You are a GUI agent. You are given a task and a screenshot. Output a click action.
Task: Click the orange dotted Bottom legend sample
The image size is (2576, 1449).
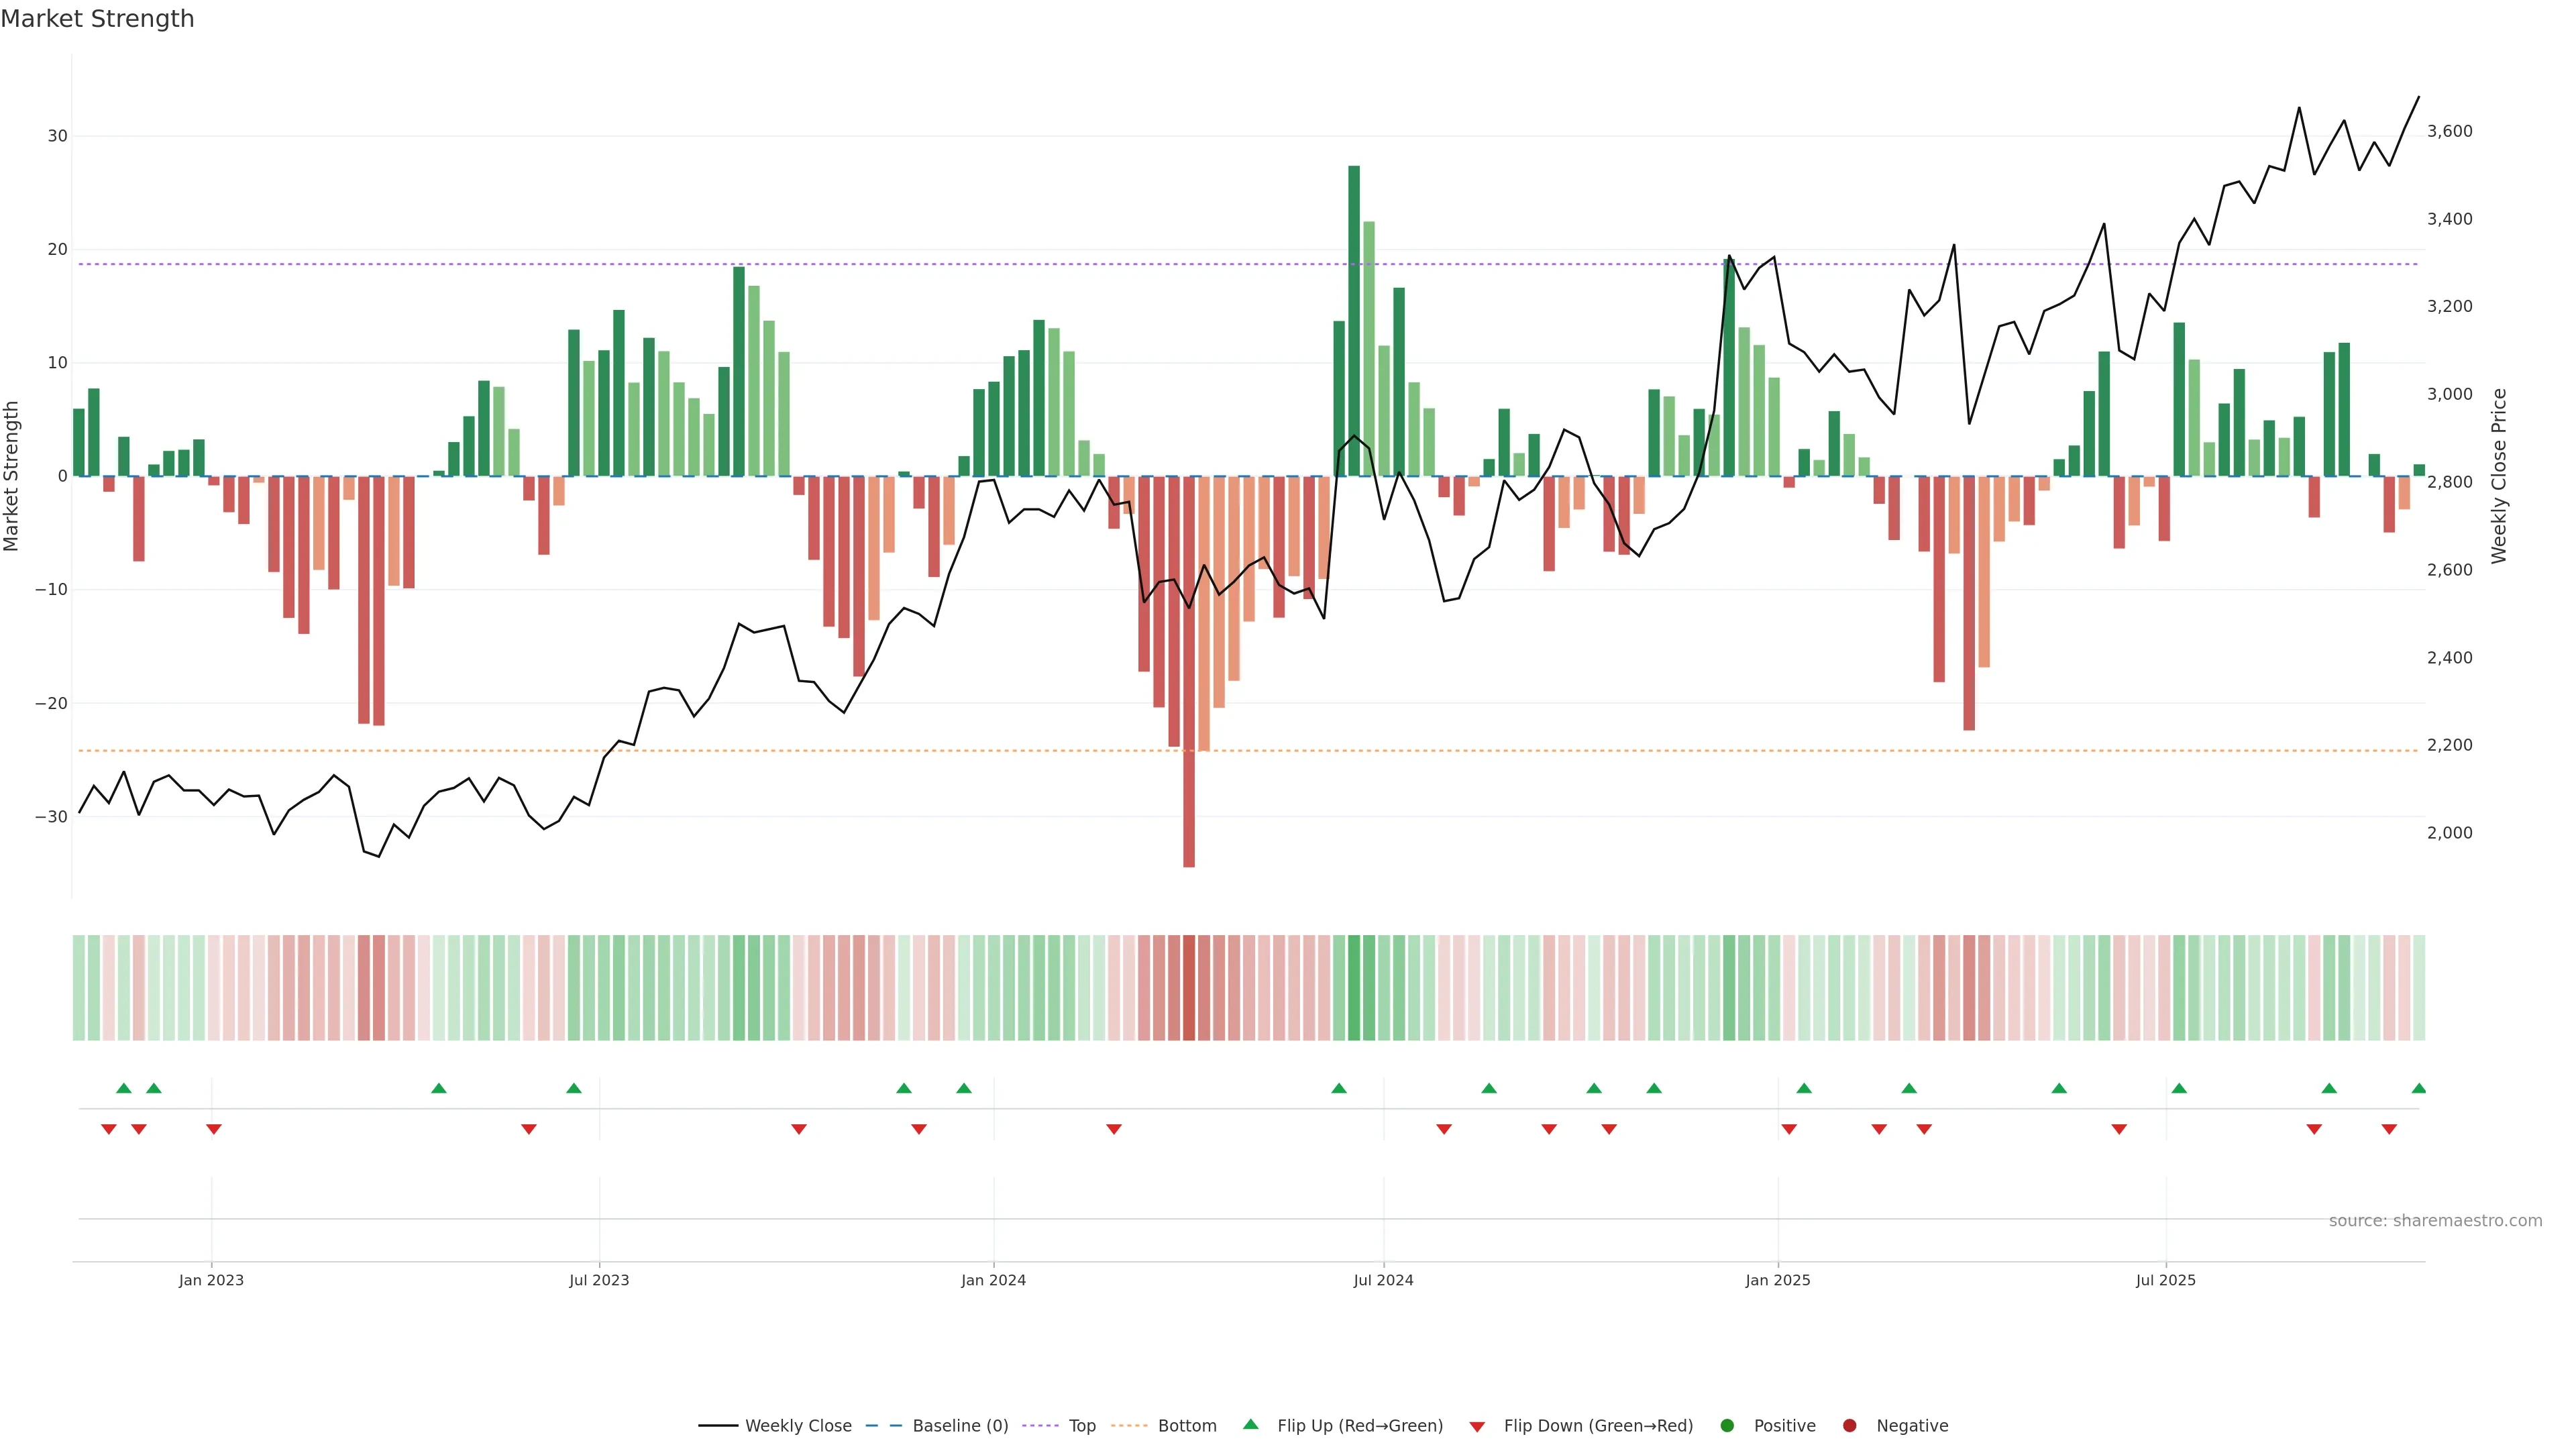click(x=1129, y=1425)
